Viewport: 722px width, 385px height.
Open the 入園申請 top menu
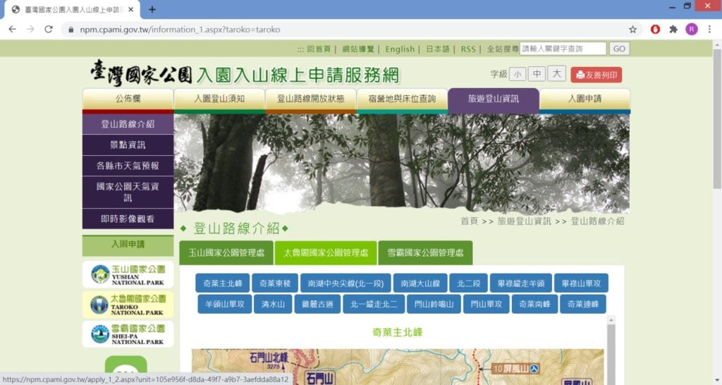click(585, 99)
